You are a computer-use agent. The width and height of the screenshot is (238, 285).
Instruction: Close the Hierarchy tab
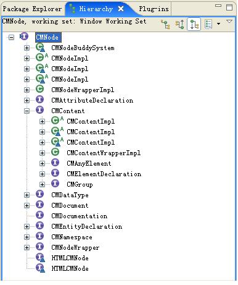121,9
